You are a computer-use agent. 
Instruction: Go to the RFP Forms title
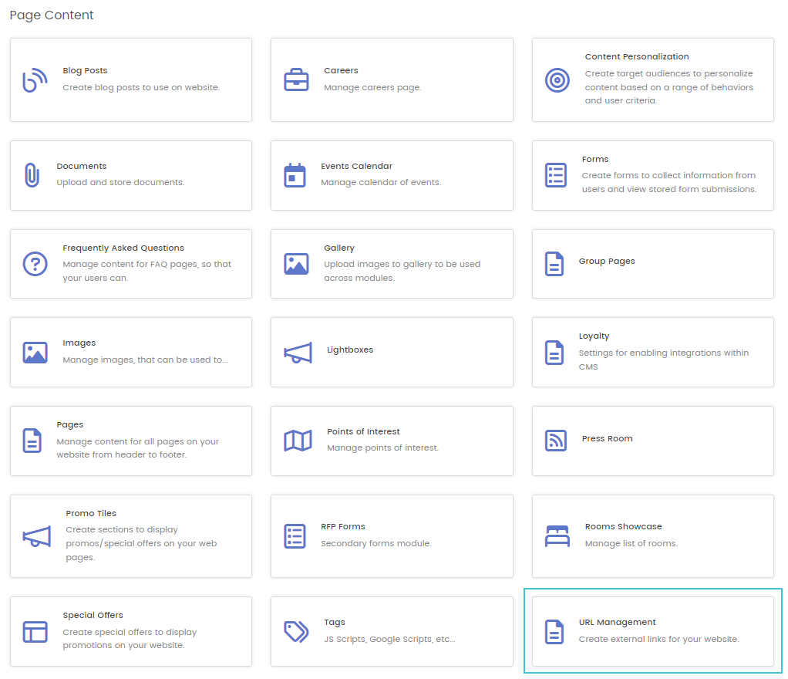coord(343,526)
